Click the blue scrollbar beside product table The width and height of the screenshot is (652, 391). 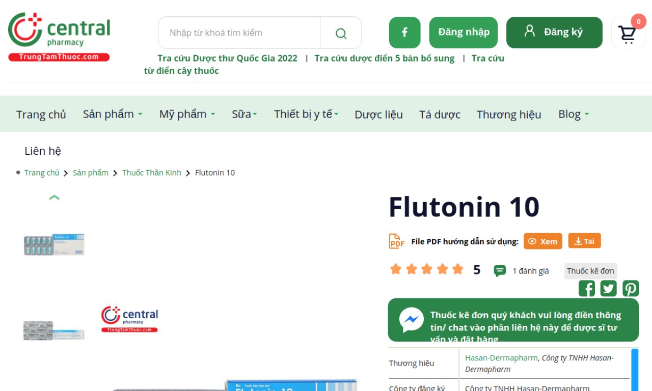(x=635, y=370)
